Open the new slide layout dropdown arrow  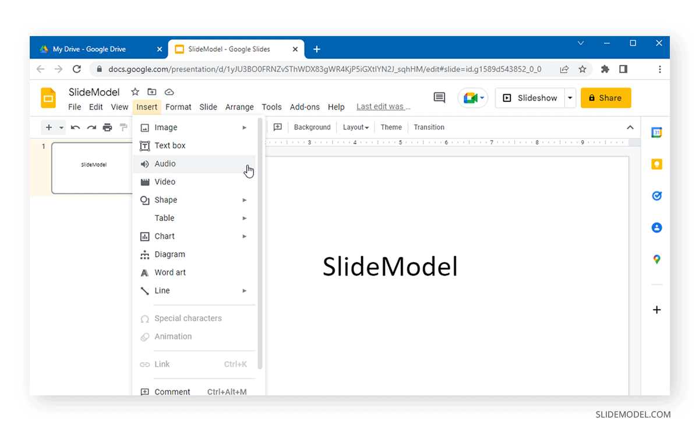(x=61, y=127)
